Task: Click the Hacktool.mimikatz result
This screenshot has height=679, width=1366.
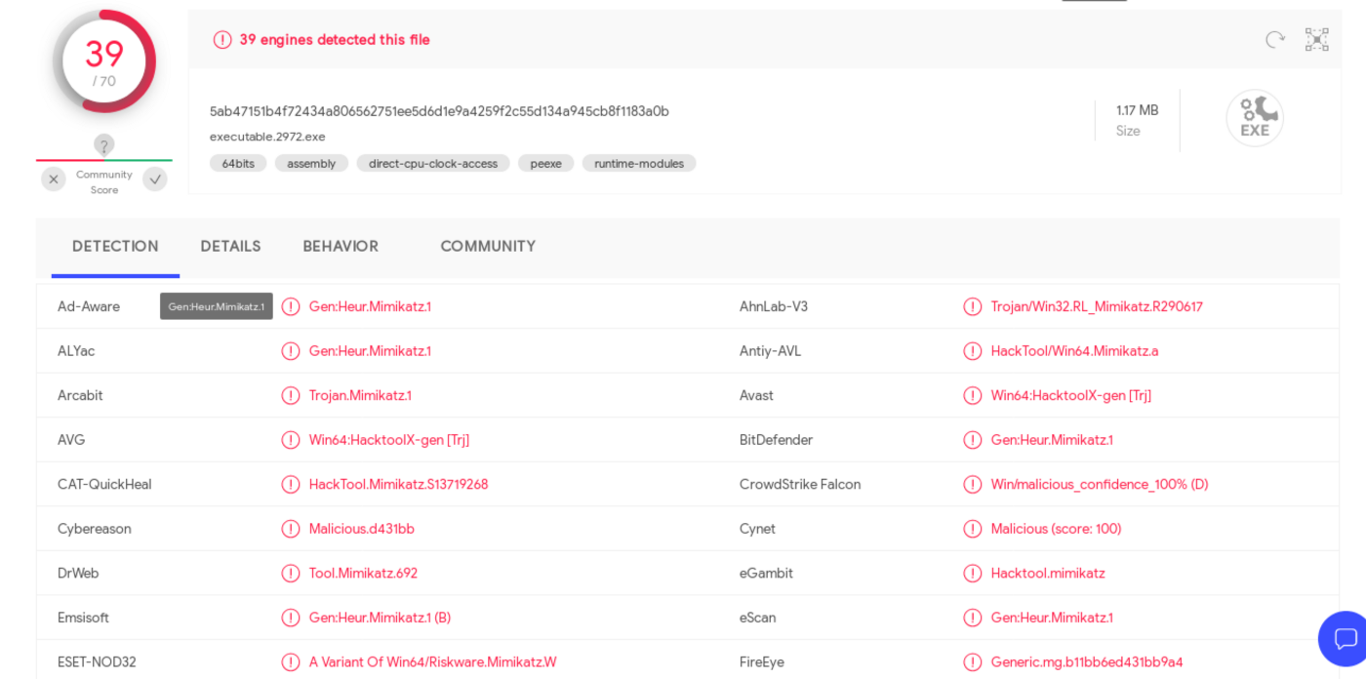Action: 1048,574
